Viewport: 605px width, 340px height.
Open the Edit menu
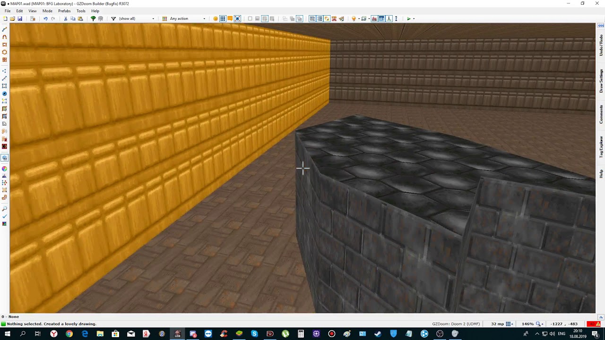point(19,11)
